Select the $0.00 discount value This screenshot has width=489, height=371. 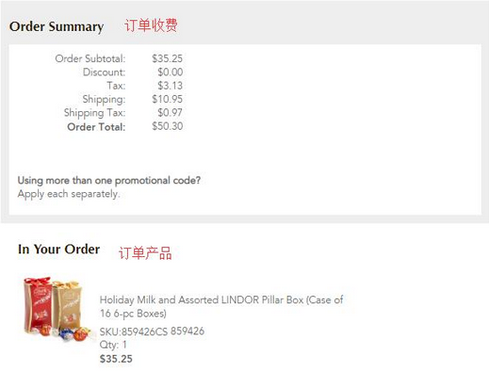171,73
